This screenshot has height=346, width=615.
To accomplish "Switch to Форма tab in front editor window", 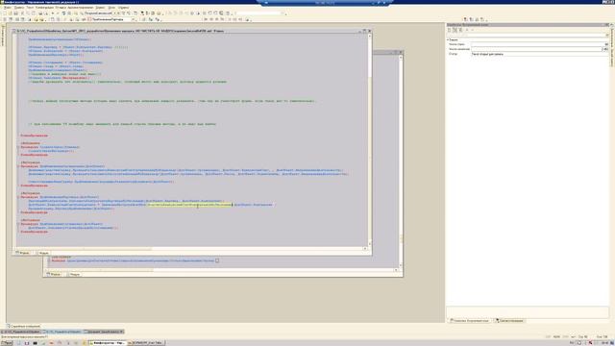I will tap(23, 253).
